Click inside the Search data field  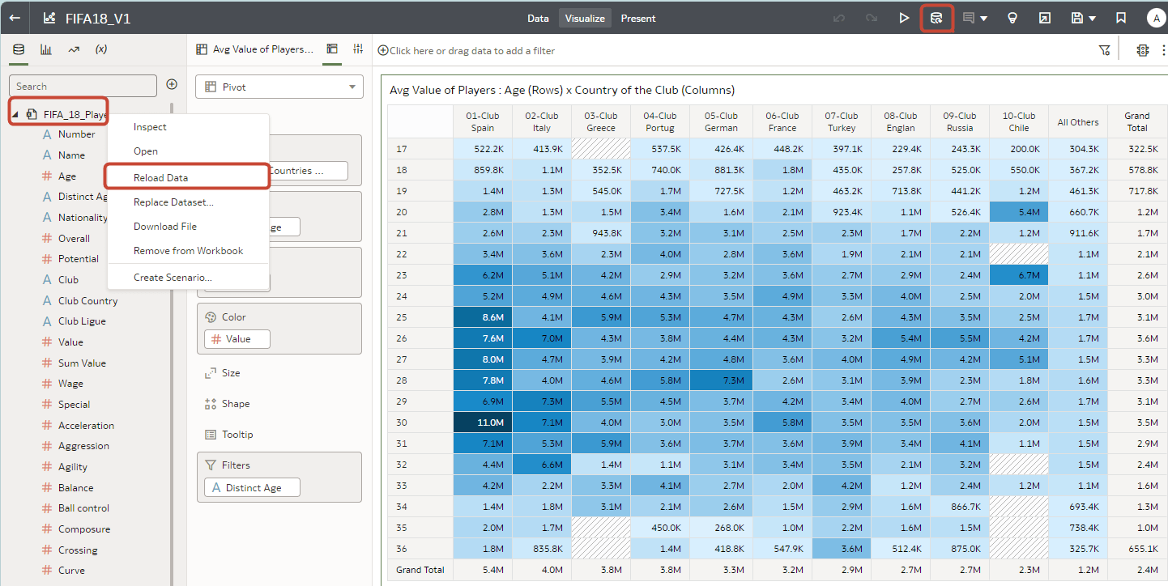tap(83, 85)
